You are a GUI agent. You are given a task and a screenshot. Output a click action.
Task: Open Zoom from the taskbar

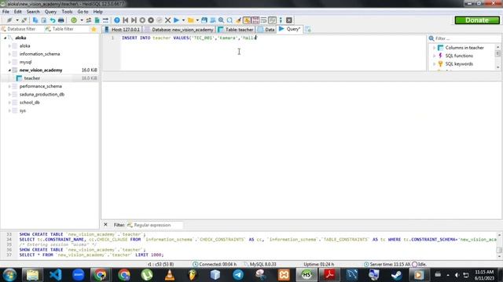pyautogui.click(x=79, y=275)
